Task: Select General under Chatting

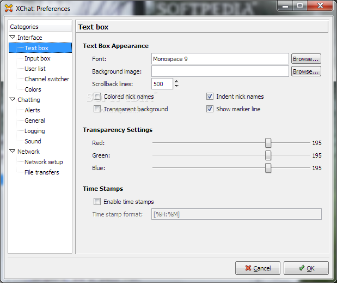Action: [x=35, y=121]
